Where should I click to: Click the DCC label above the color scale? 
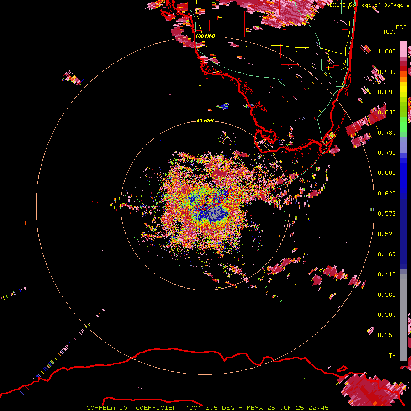pos(401,27)
